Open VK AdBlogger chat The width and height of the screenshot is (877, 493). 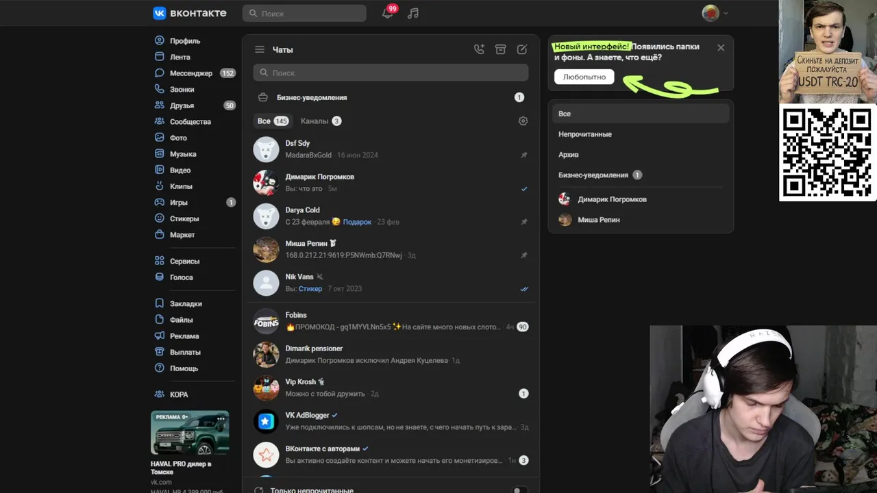pyautogui.click(x=391, y=421)
